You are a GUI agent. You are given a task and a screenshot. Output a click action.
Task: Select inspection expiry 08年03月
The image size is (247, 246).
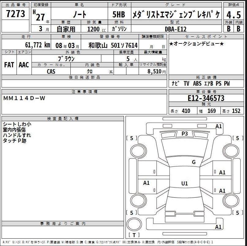click(x=67, y=46)
